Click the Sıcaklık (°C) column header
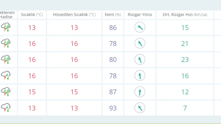The image size is (221, 124). tap(32, 15)
